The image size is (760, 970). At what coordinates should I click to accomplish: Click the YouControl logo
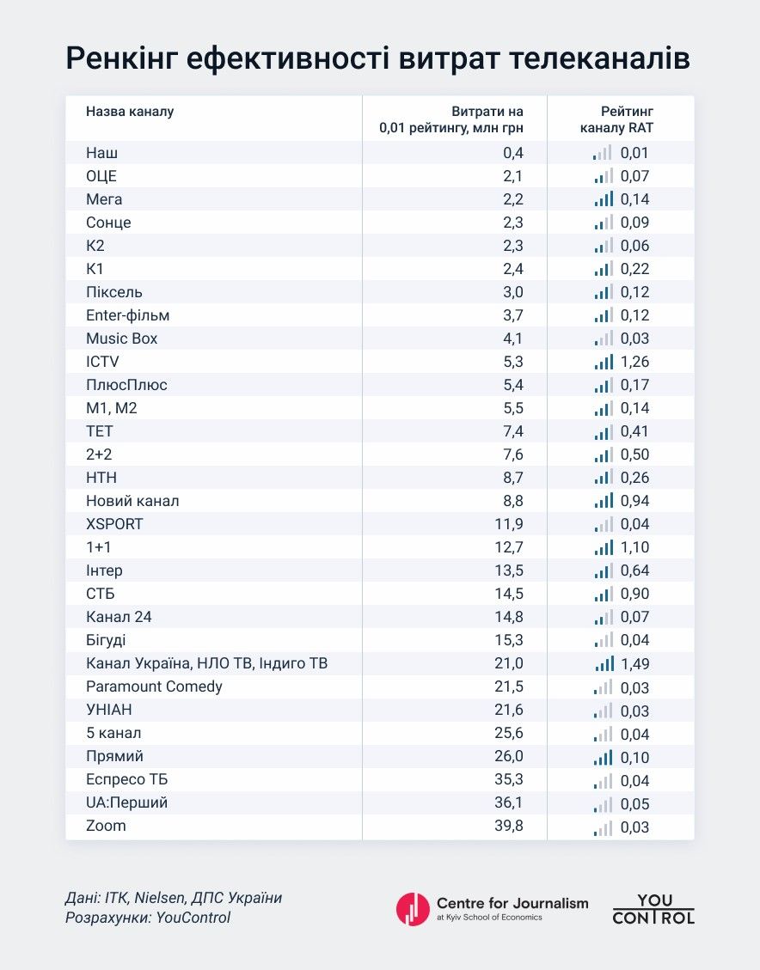click(x=653, y=909)
